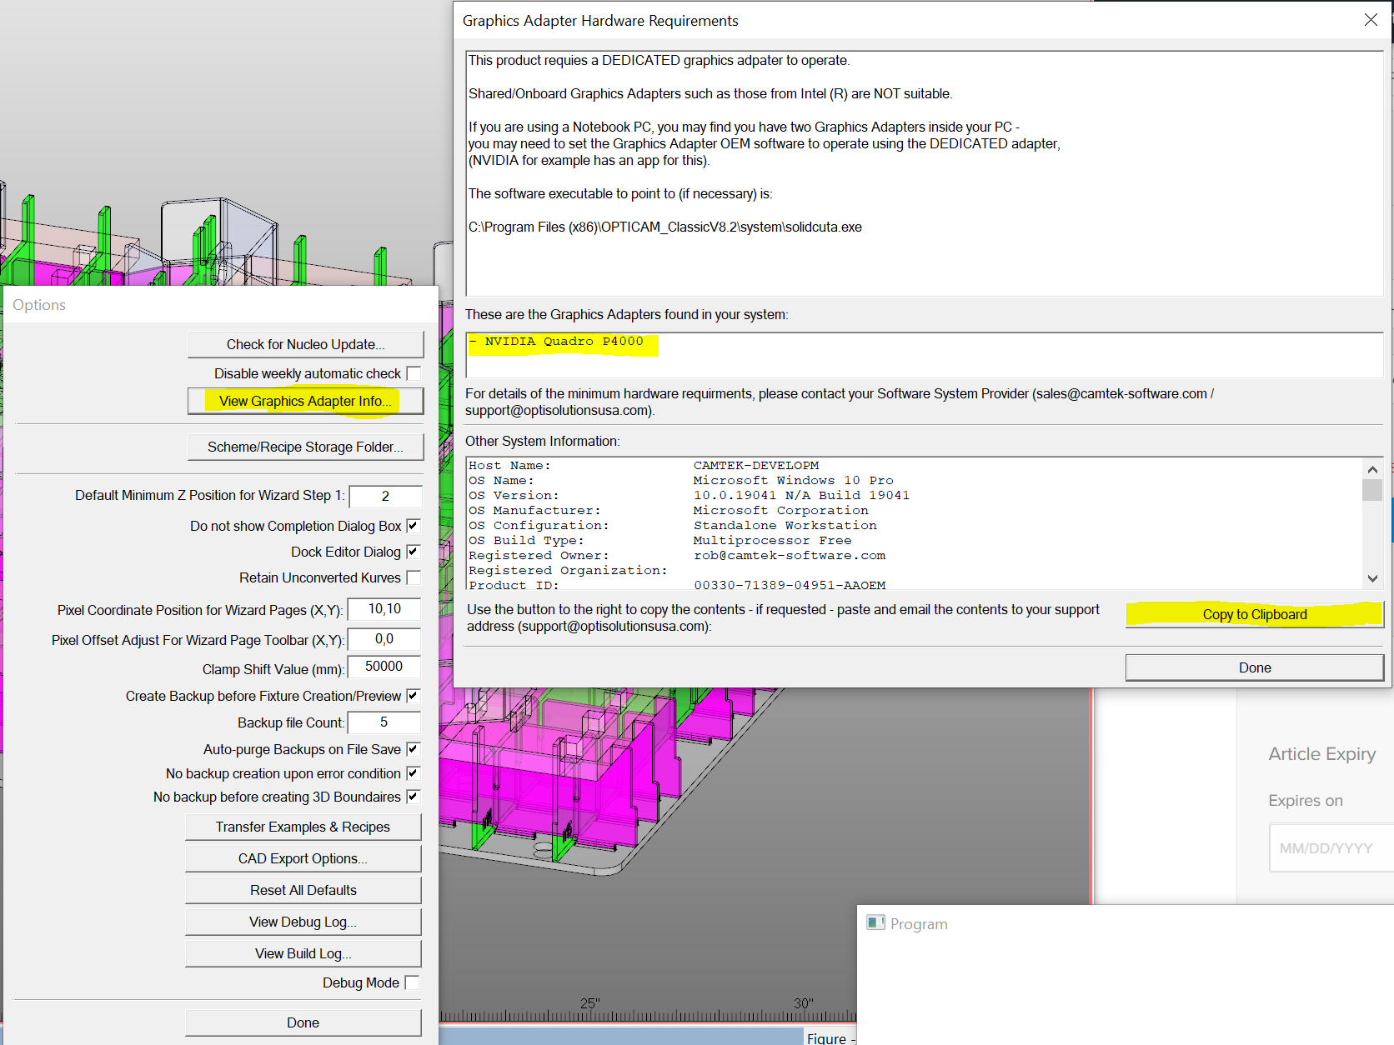
Task: Open View Debug Log
Action: (303, 922)
